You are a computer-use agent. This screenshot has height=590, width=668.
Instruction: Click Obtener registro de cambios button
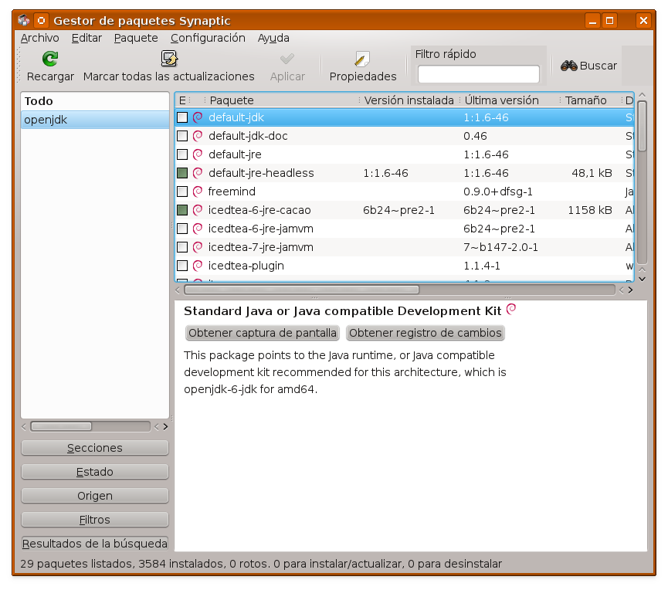click(x=426, y=333)
